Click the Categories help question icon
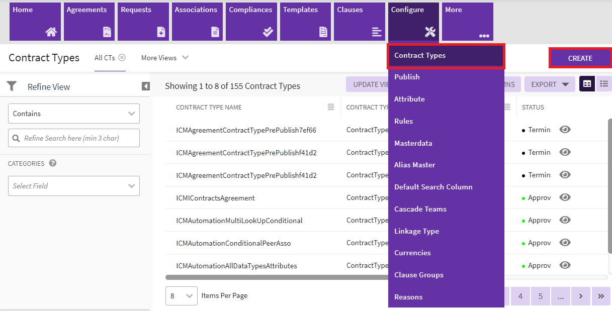 pos(53,163)
